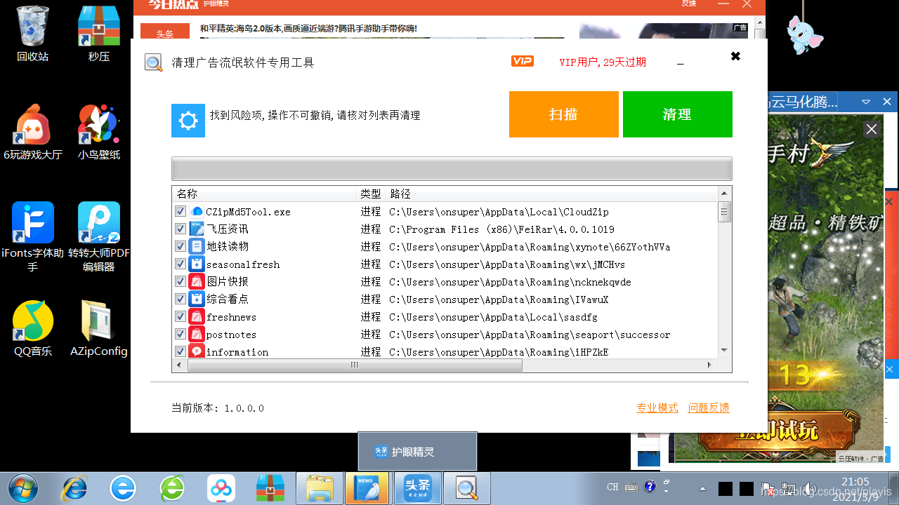Show hidden system tray icons

tap(703, 488)
